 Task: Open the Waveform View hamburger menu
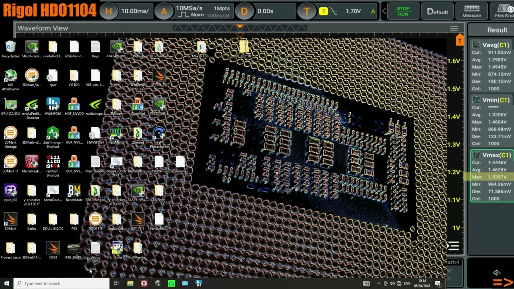[x=454, y=28]
